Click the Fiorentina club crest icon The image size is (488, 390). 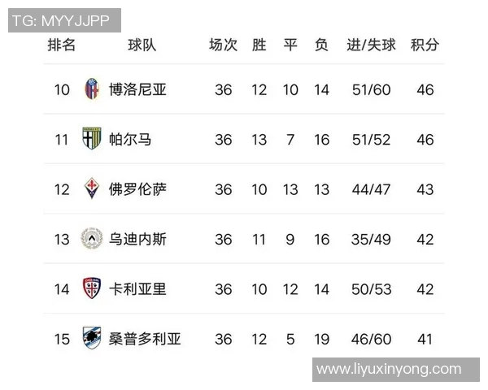coord(92,189)
